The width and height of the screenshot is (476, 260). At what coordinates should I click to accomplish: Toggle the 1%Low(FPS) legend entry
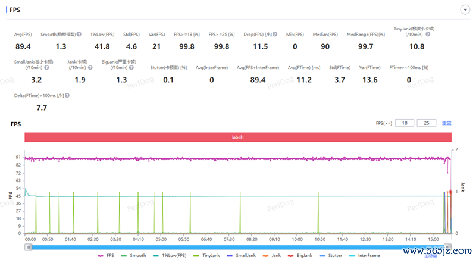170,255
